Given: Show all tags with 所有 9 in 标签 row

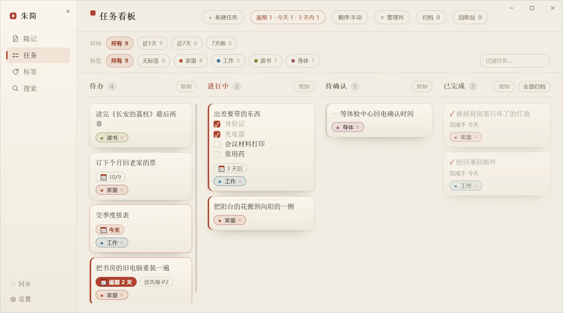Looking at the screenshot, I should (119, 61).
